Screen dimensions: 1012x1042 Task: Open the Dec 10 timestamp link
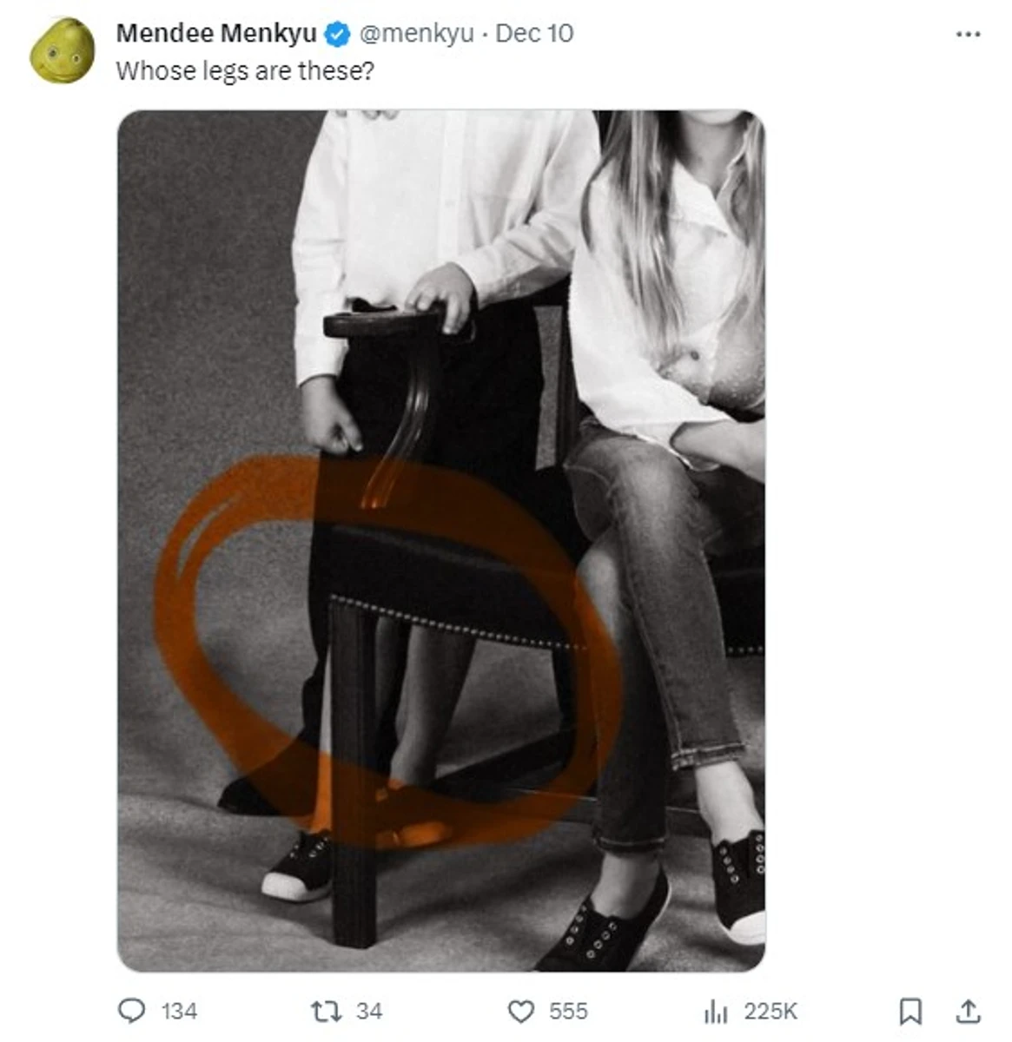[x=534, y=34]
